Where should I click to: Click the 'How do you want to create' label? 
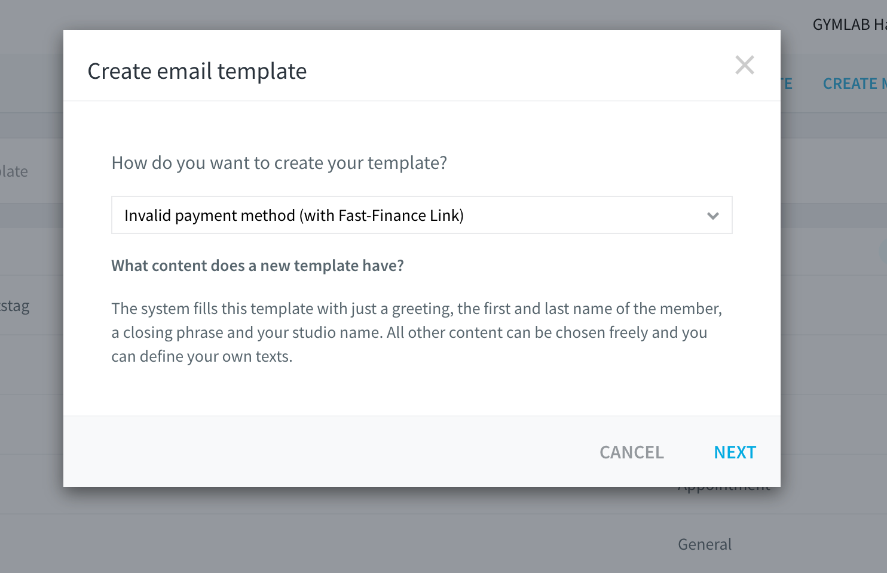point(279,163)
